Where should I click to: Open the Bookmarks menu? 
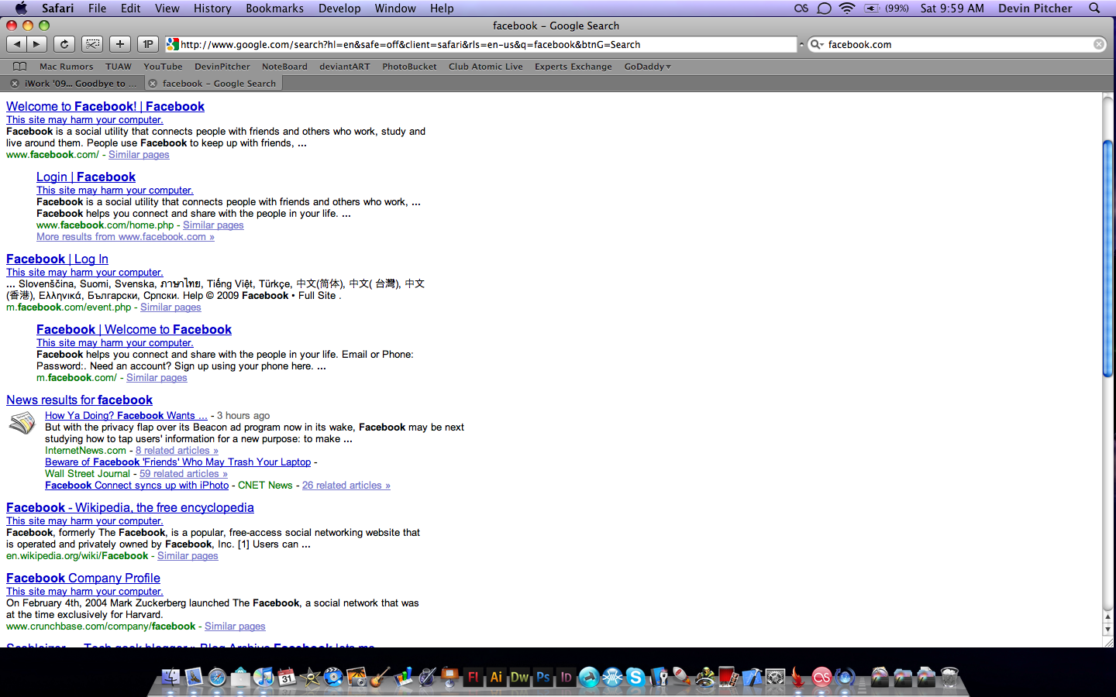coord(274,8)
